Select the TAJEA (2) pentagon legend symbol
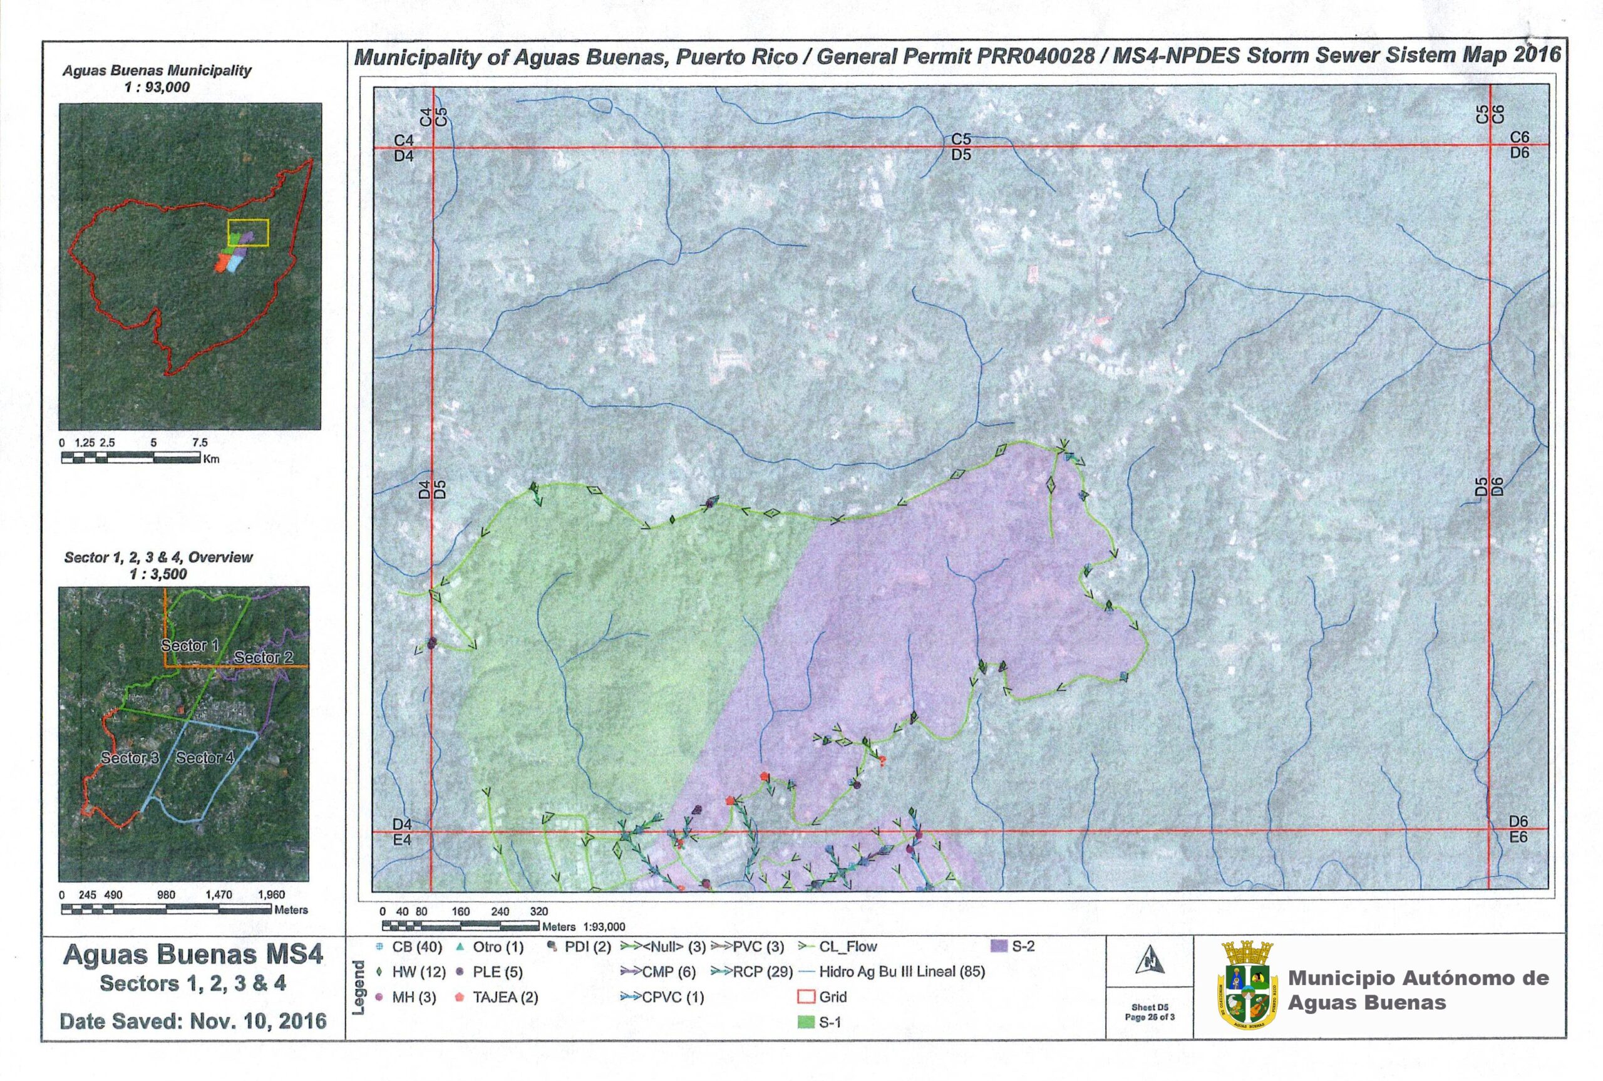Screen dimensions: 1603x1081 coord(460,998)
